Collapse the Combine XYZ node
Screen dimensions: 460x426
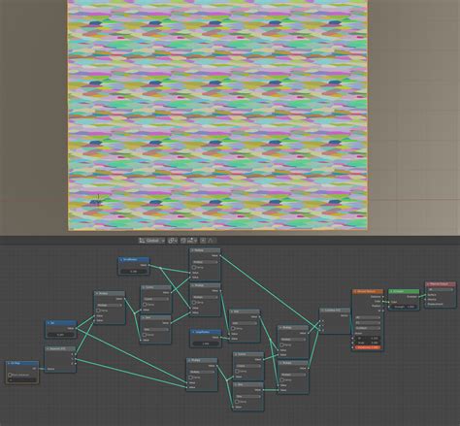[322, 311]
